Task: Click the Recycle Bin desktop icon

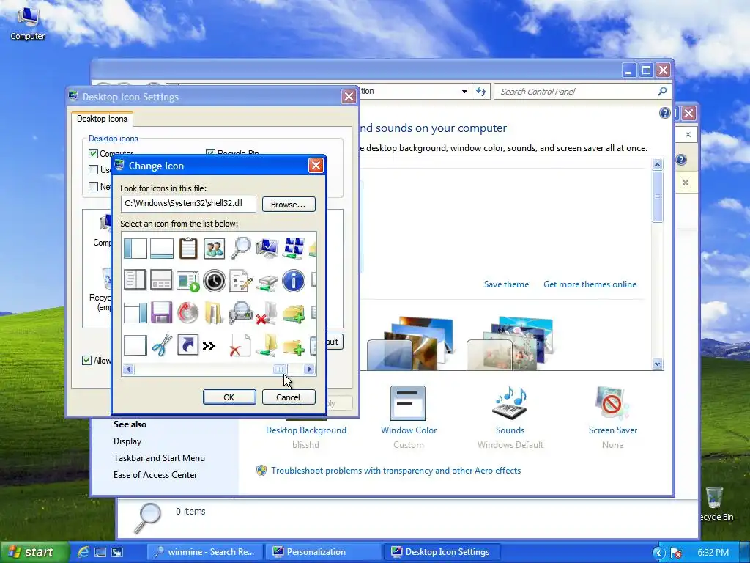Action: coord(715,504)
